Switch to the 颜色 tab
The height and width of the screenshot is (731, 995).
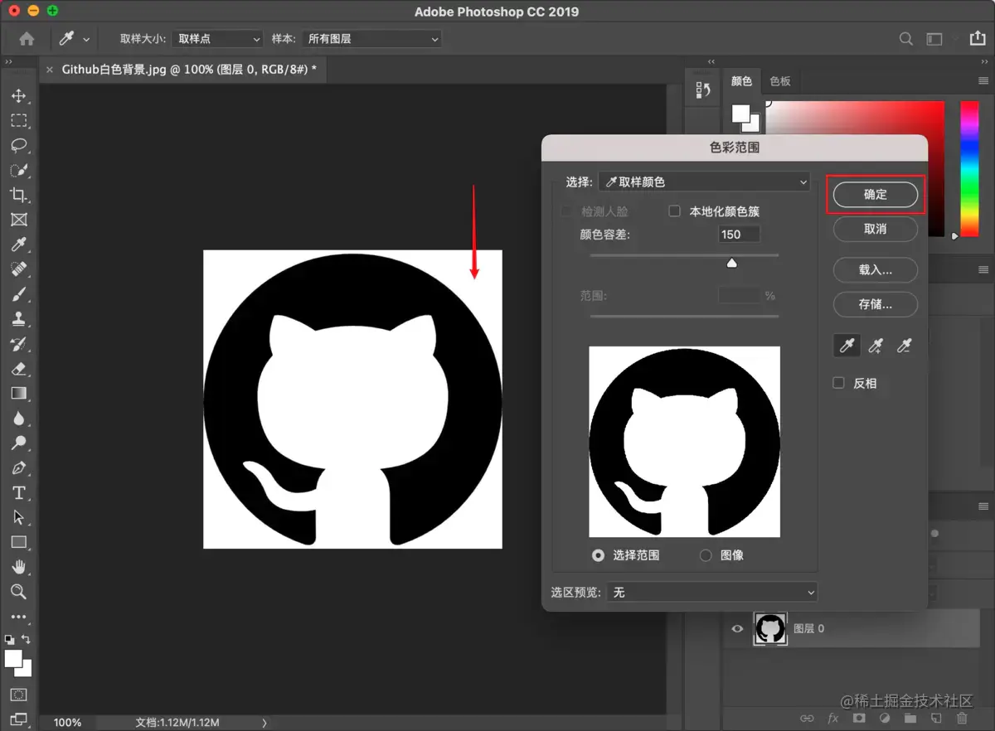click(741, 81)
